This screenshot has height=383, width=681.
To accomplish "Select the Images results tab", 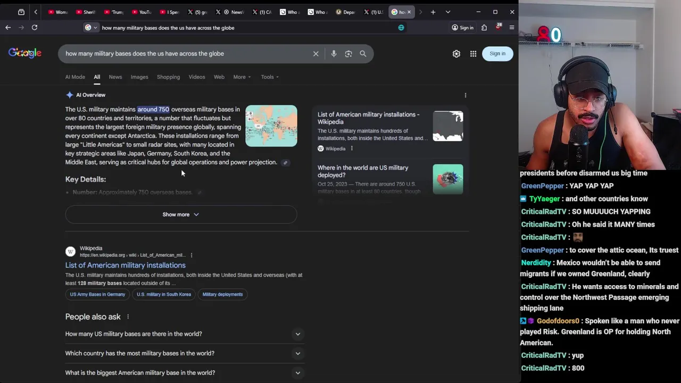I will point(139,77).
